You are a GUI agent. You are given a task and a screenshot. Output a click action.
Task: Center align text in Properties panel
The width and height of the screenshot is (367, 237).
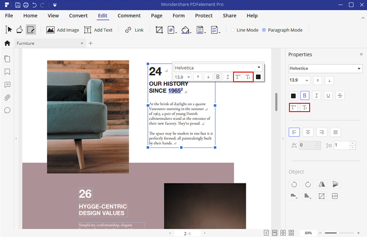[308, 132]
